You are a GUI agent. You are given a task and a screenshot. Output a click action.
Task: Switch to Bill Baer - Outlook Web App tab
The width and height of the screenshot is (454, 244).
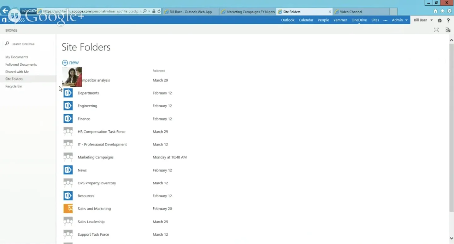[x=191, y=12]
